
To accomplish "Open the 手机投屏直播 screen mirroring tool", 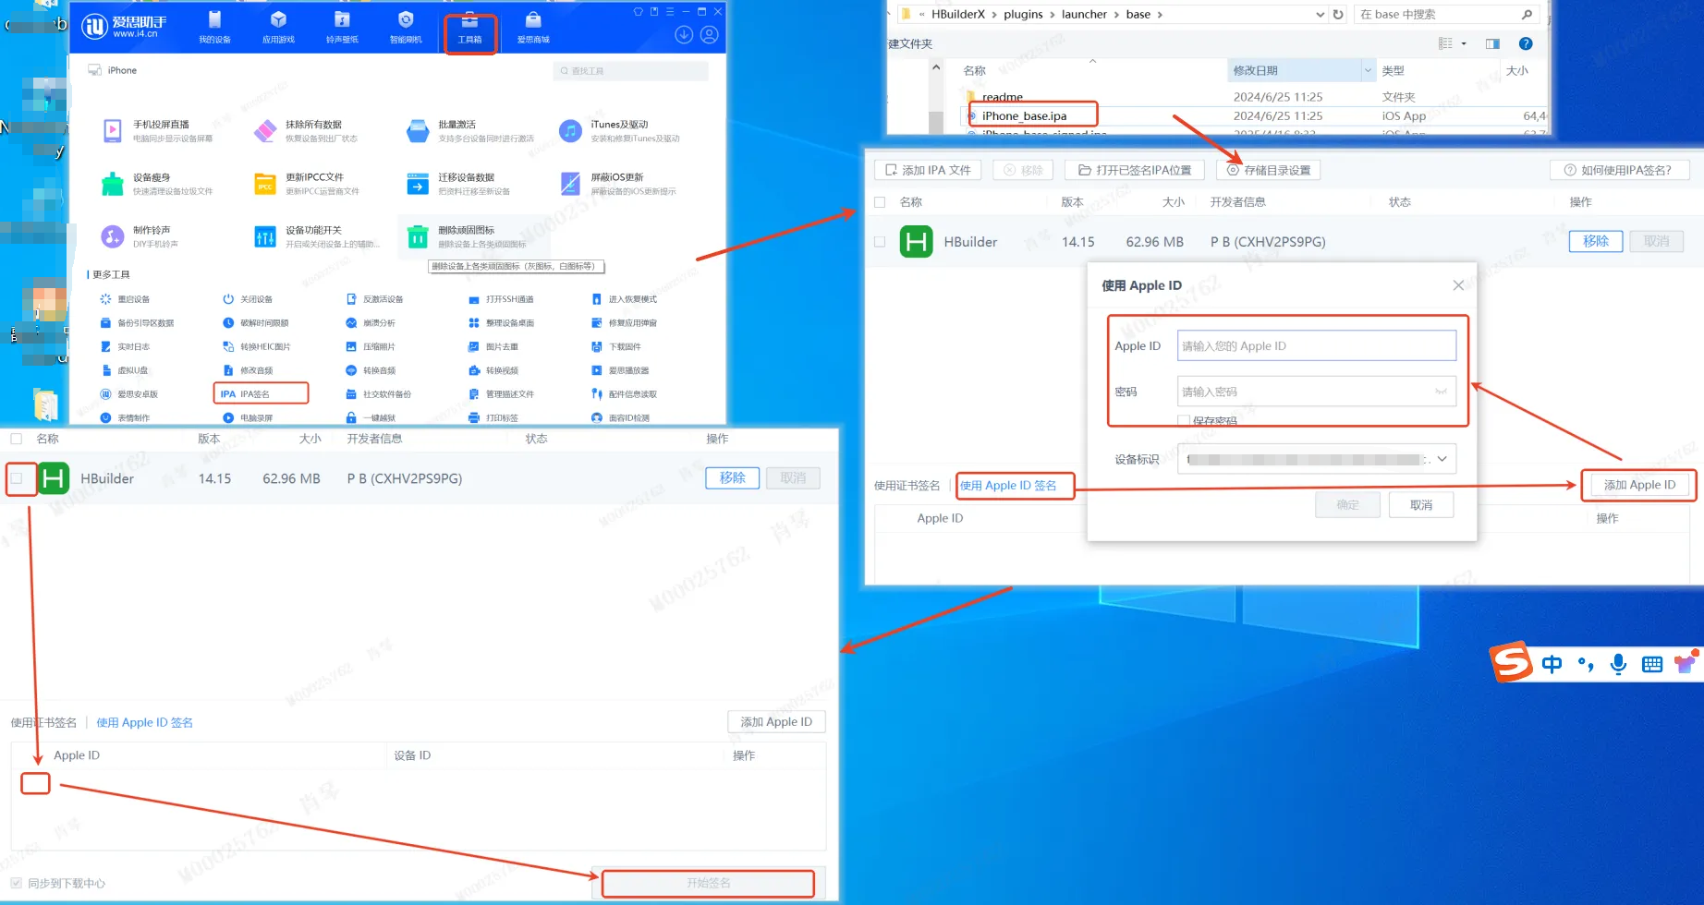I will point(157,130).
